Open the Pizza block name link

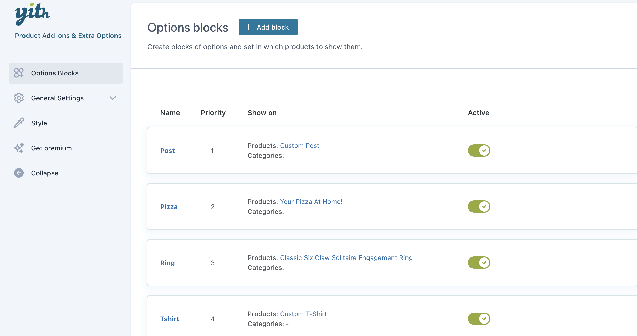point(169,207)
